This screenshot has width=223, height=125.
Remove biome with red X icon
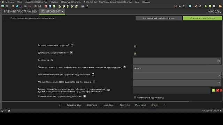tap(217, 90)
